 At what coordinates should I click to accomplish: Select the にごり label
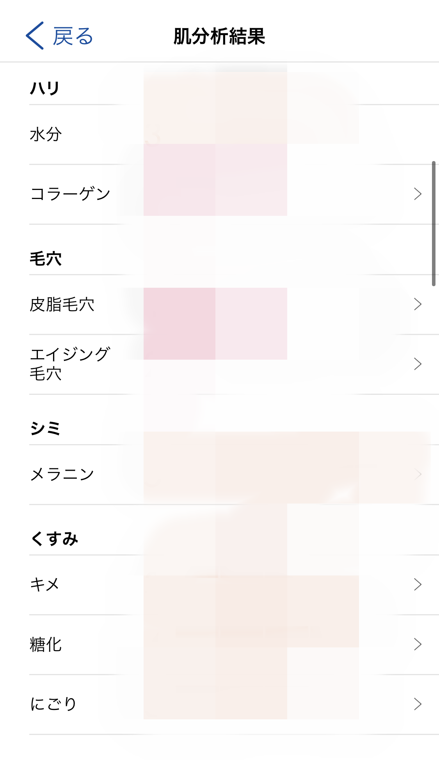53,704
